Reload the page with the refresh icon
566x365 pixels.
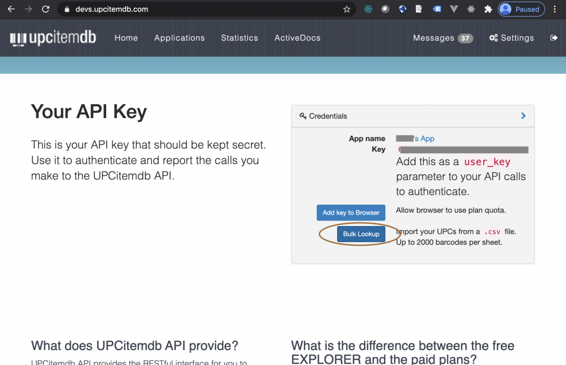45,9
